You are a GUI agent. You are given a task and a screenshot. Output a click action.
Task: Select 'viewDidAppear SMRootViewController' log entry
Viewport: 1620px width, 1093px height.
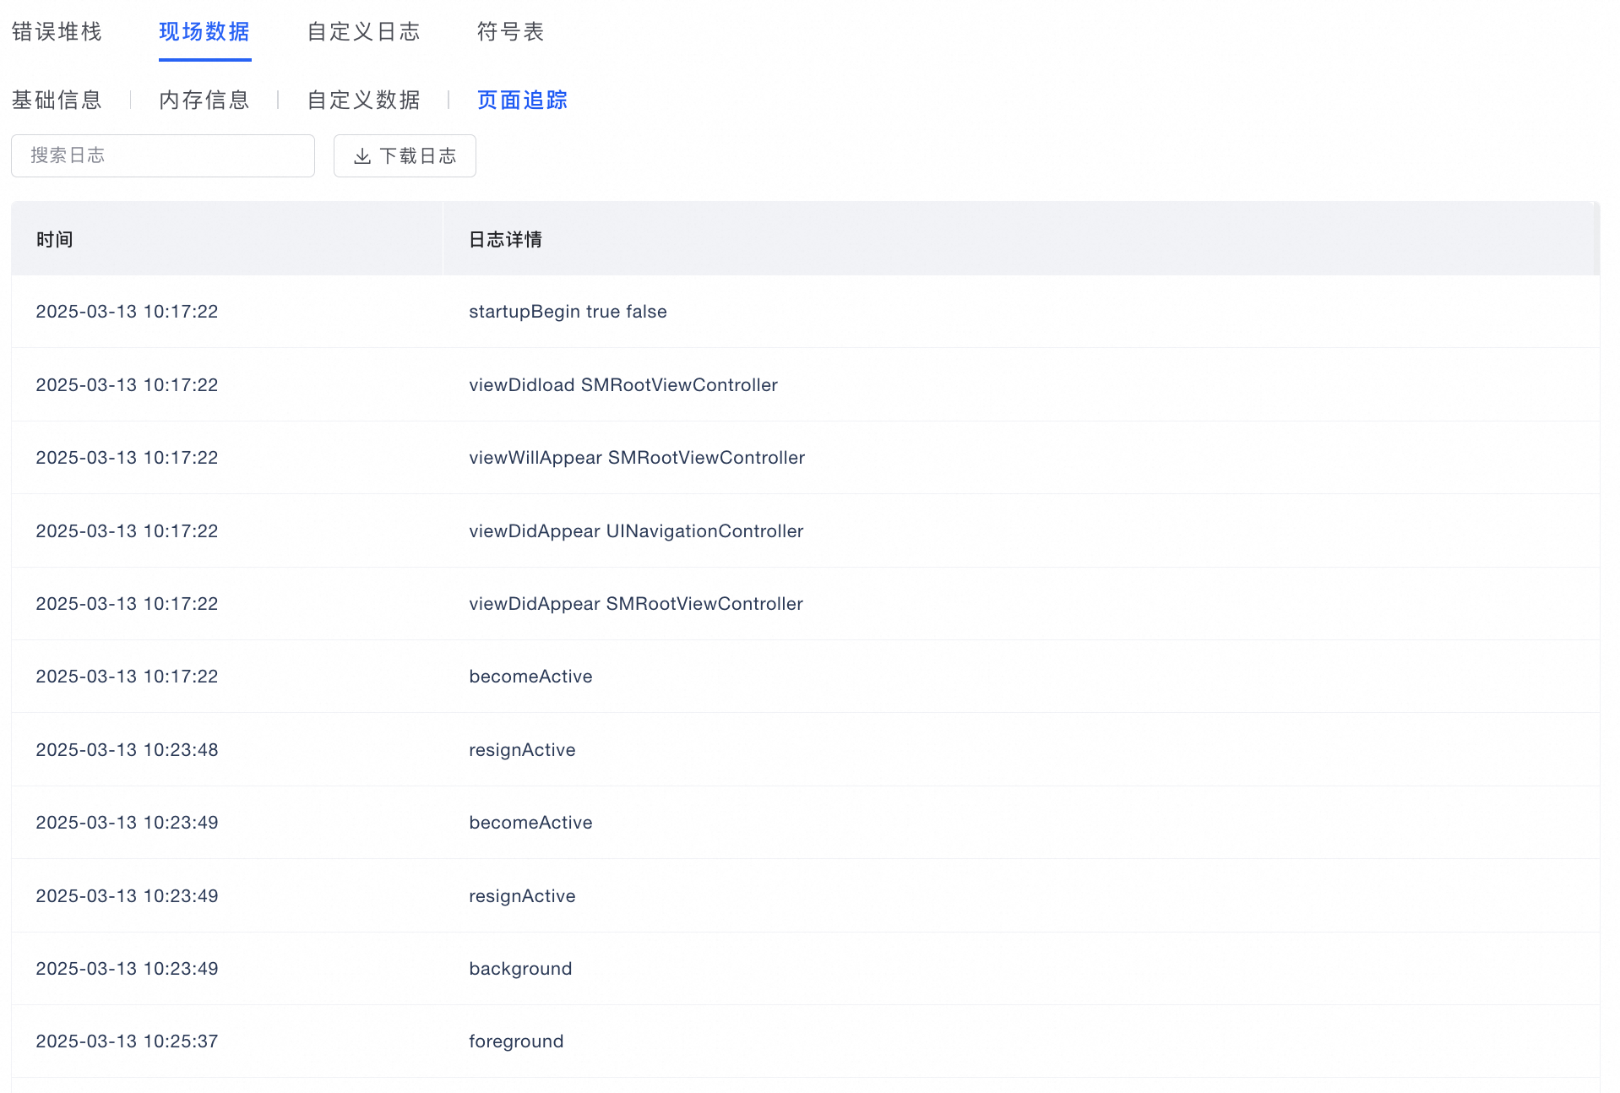(636, 604)
